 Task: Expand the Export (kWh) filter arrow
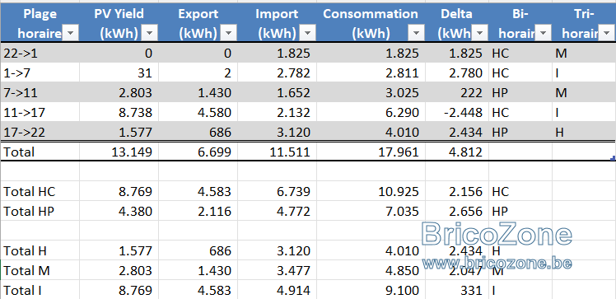tap(229, 34)
